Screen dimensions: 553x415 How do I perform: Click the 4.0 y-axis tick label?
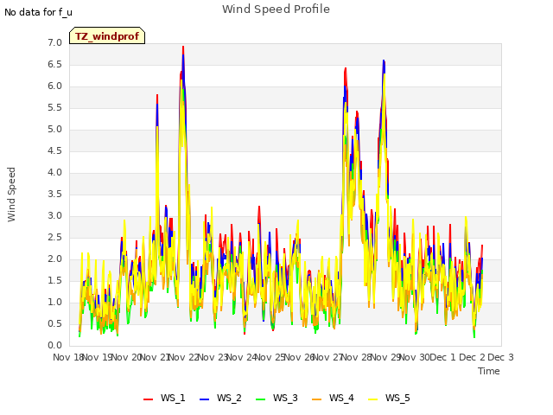click(54, 173)
